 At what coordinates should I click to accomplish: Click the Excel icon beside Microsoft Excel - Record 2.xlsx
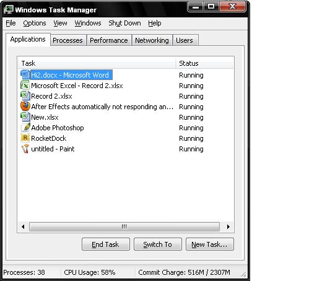pyautogui.click(x=25, y=85)
